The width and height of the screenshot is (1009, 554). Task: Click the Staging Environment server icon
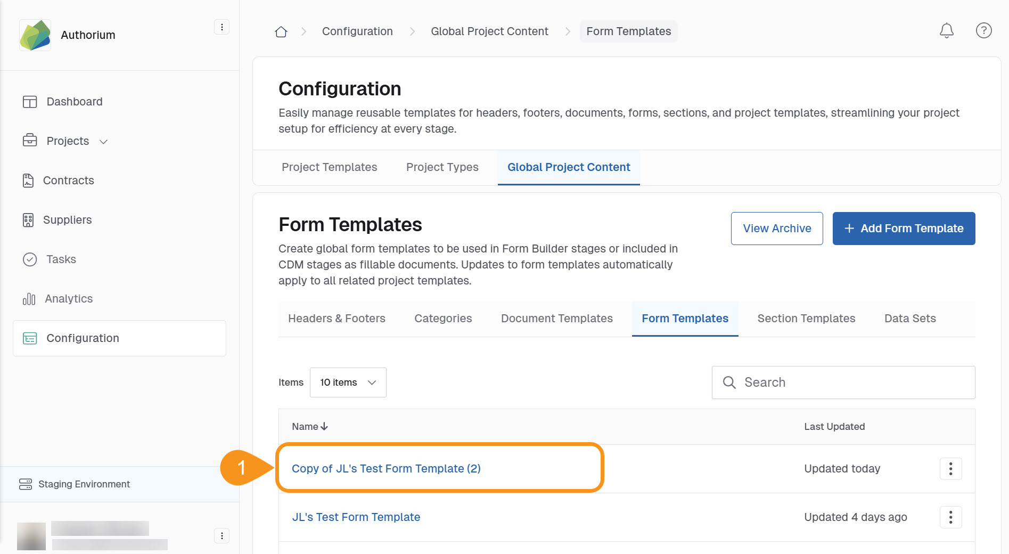point(26,484)
